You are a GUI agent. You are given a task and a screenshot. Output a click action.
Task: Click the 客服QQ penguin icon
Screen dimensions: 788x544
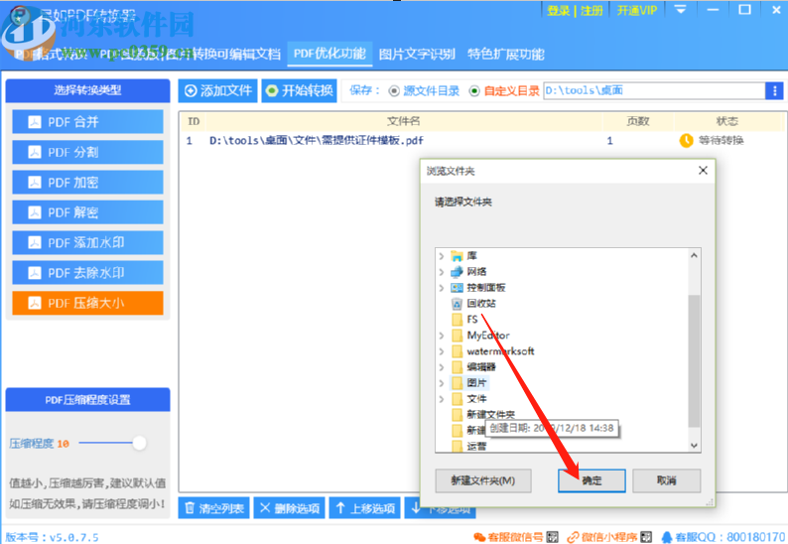[667, 537]
